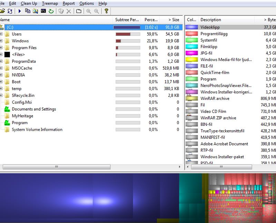The image size is (276, 223).
Task: Select the WinRAR archive row
Action: coord(230,98)
